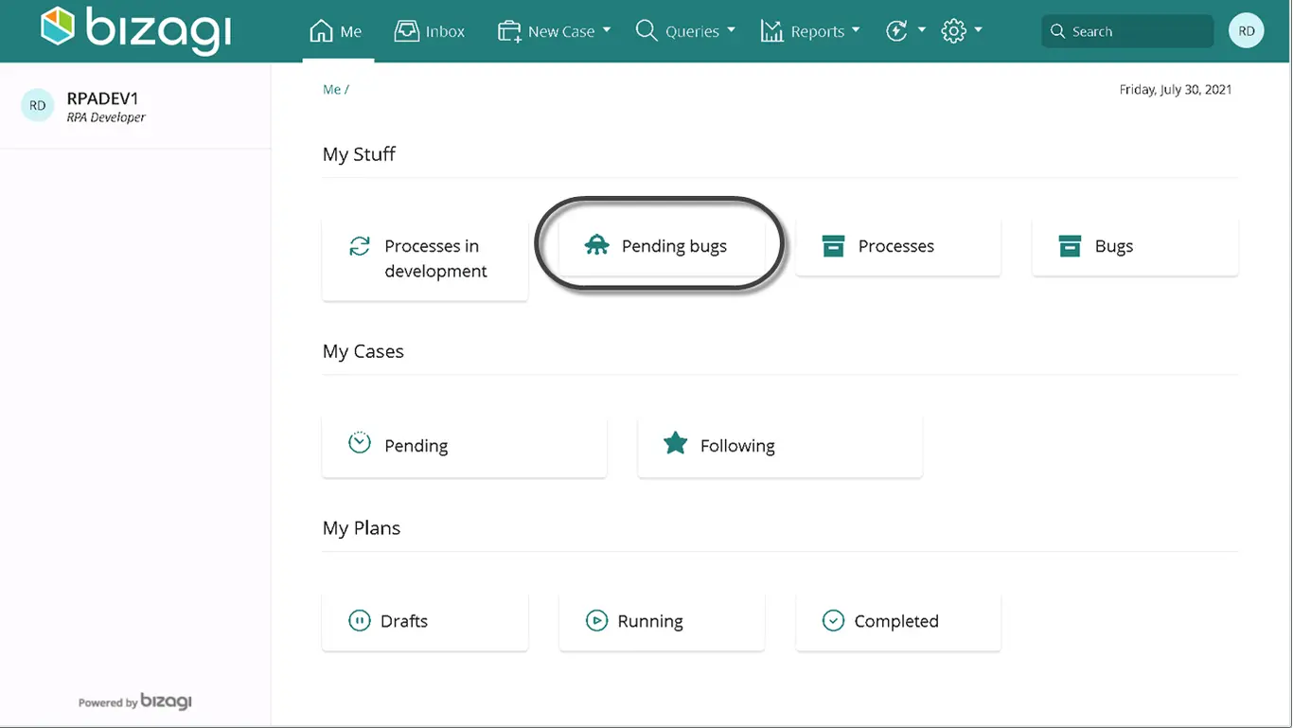1293x728 pixels.
Task: Click inside the Search field
Action: (1127, 31)
